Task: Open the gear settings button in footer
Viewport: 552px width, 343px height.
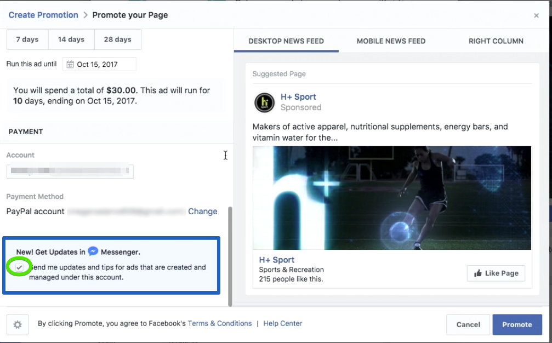Action: coord(18,324)
